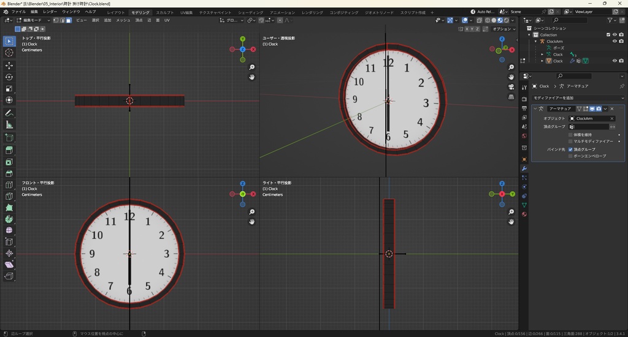Open the modifier wrench properties tab
Viewport: 628px width, 337px height.
pyautogui.click(x=524, y=168)
